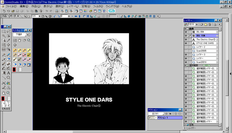
Task: Click the teal help button in toolbar
Action: click(112, 11)
